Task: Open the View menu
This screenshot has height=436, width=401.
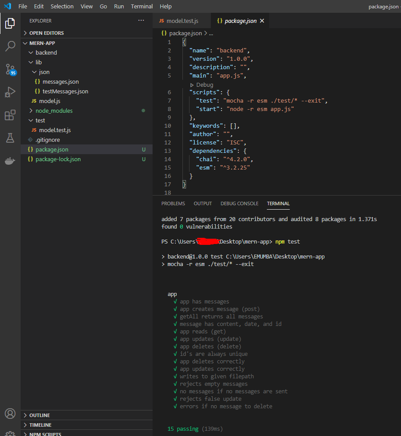Action: coord(87,6)
